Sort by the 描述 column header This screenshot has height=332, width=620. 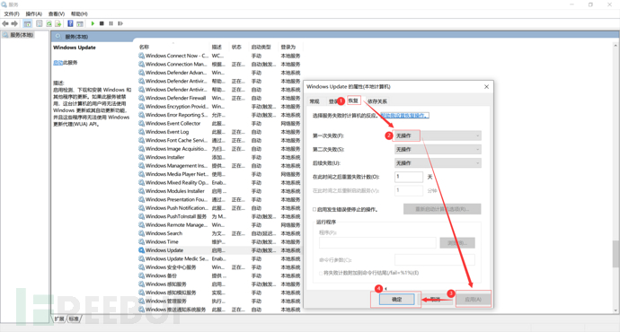[217, 47]
